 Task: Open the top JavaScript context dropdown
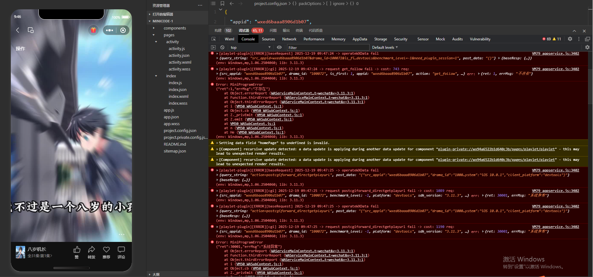(251, 48)
